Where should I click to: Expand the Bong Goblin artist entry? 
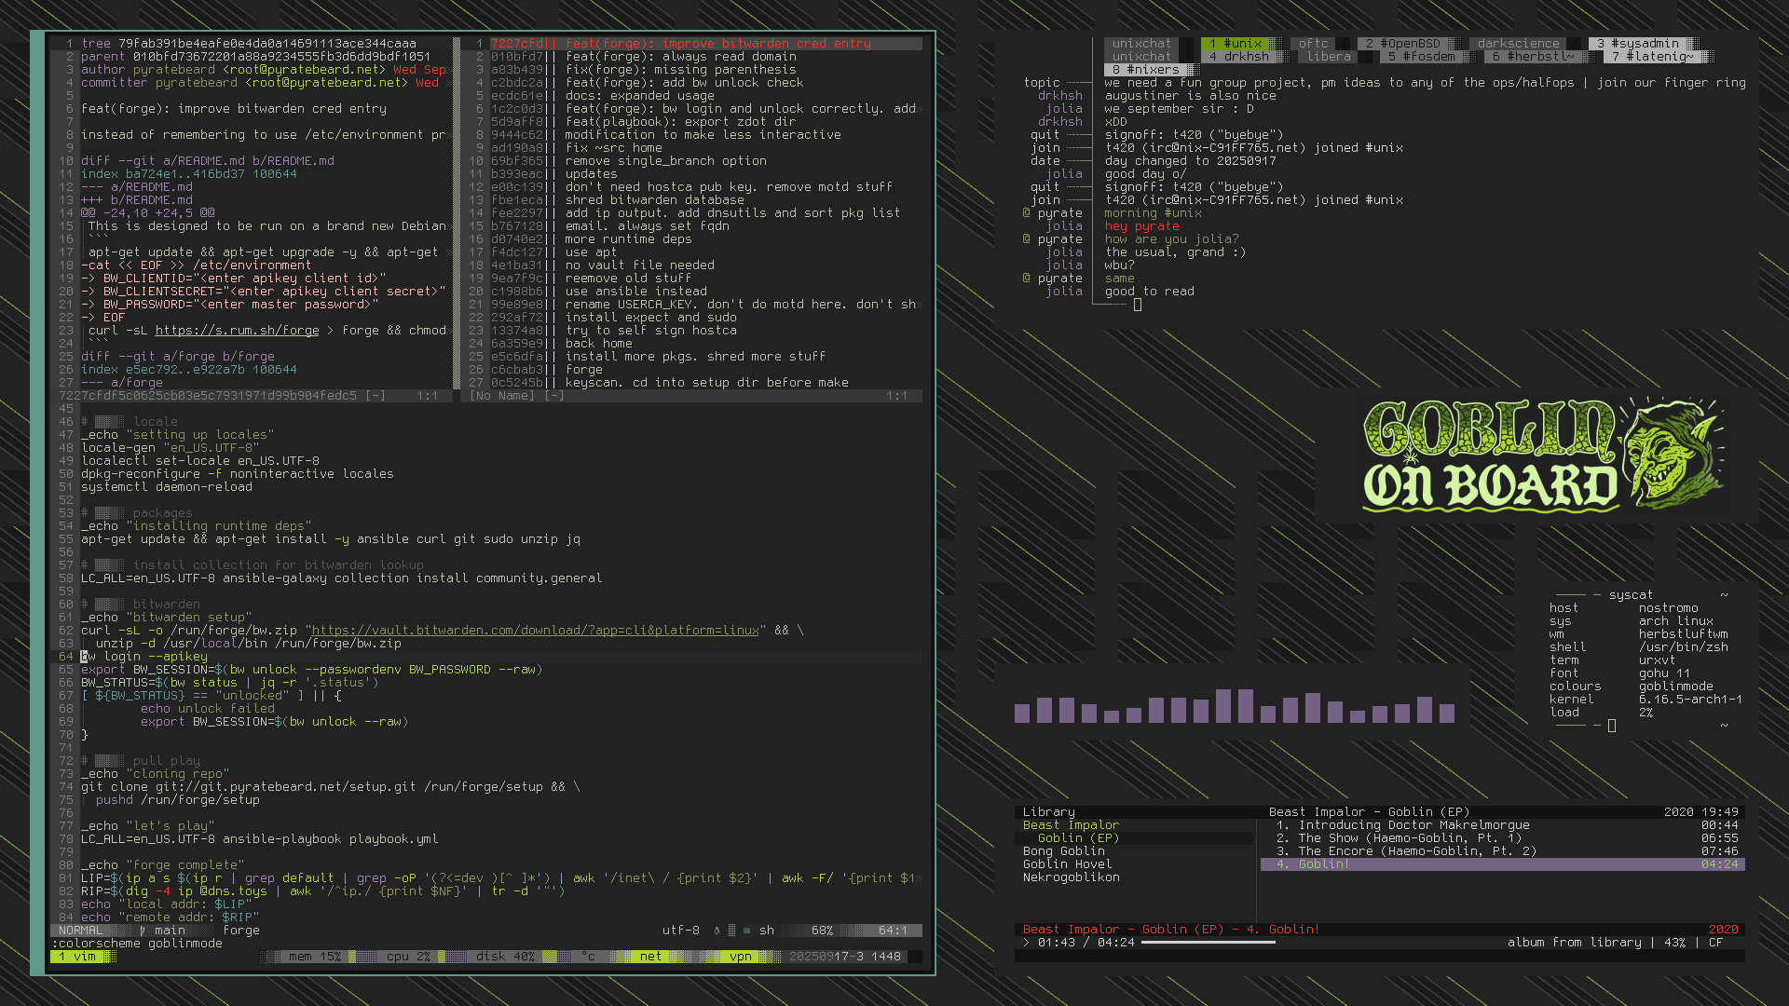click(x=1063, y=851)
